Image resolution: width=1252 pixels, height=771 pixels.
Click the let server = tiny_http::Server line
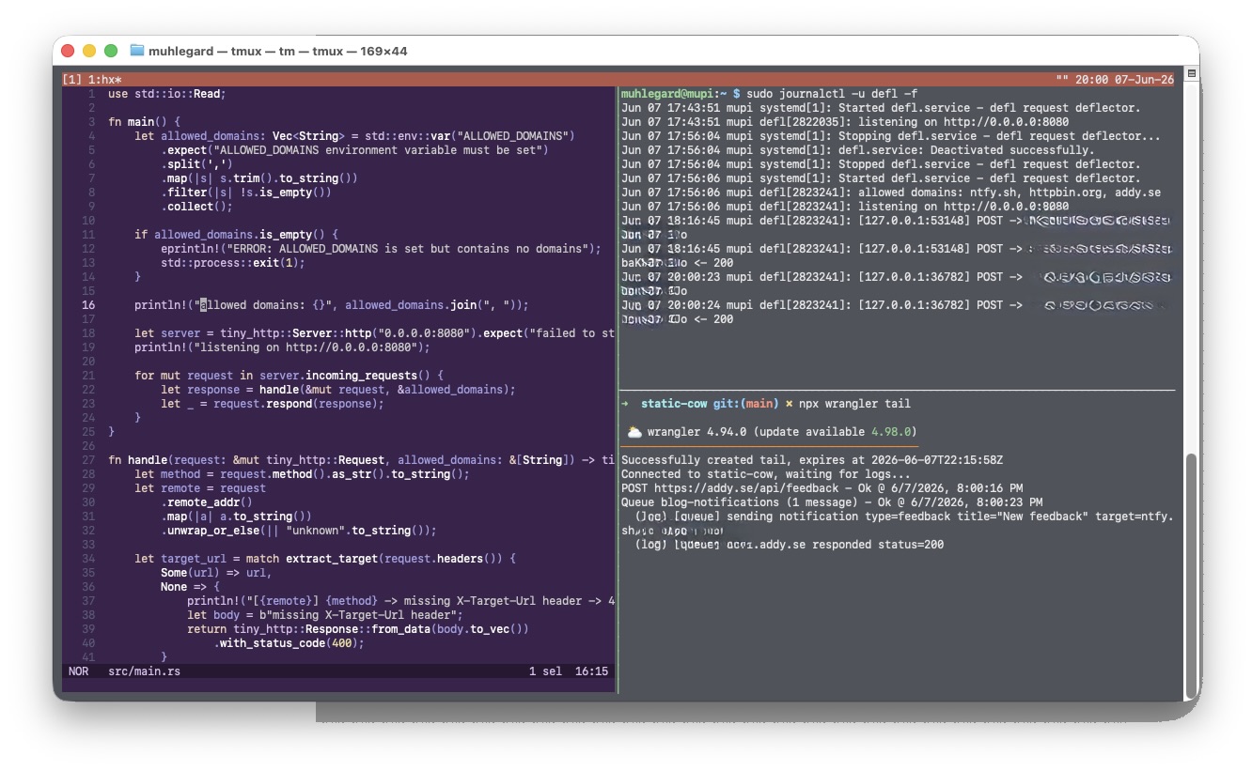[x=374, y=333]
